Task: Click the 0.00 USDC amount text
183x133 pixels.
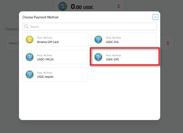Action: tap(82, 7)
